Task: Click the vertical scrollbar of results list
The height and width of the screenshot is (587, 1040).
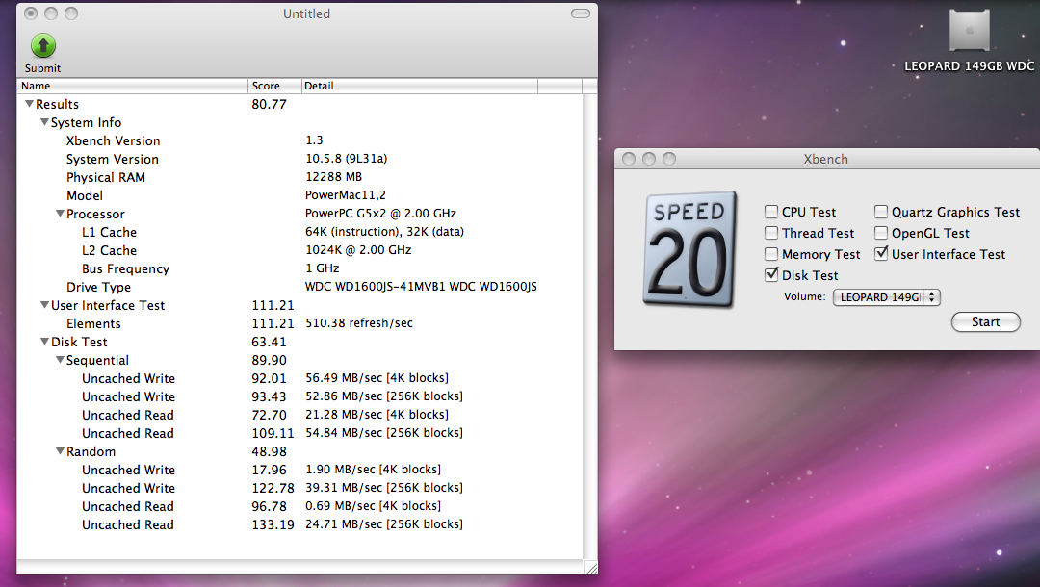Action: pyautogui.click(x=589, y=326)
